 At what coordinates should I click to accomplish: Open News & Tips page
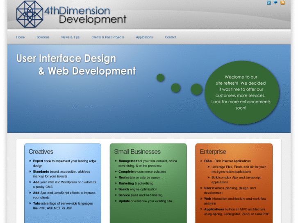point(71,37)
